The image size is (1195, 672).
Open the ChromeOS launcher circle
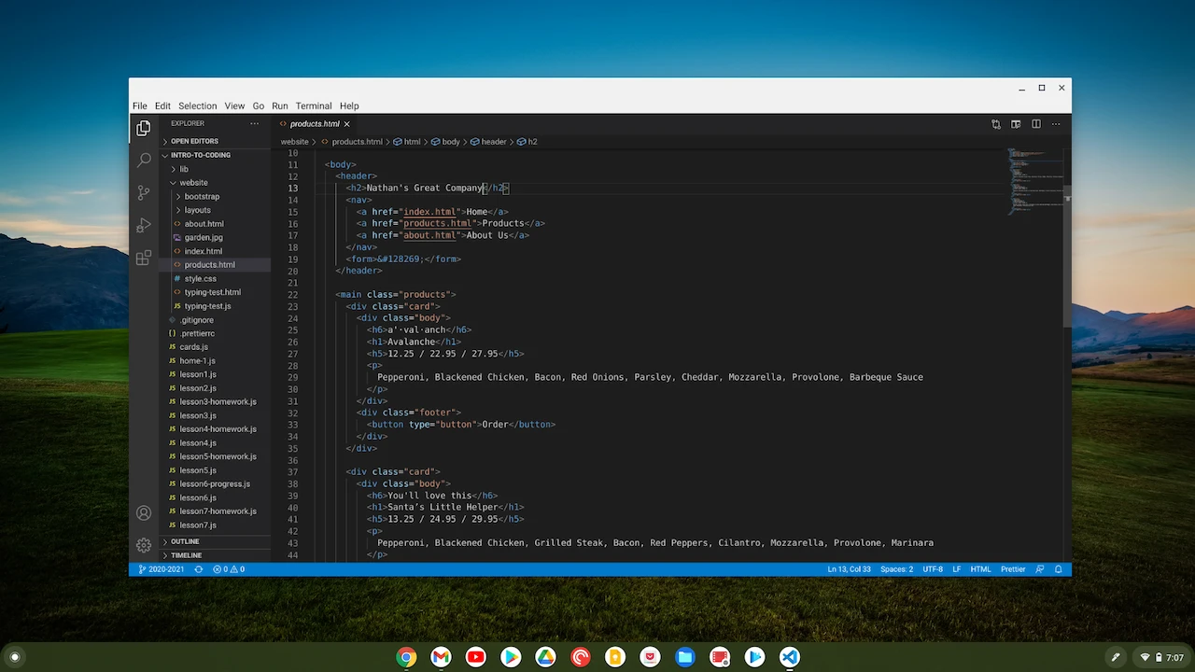pyautogui.click(x=15, y=657)
